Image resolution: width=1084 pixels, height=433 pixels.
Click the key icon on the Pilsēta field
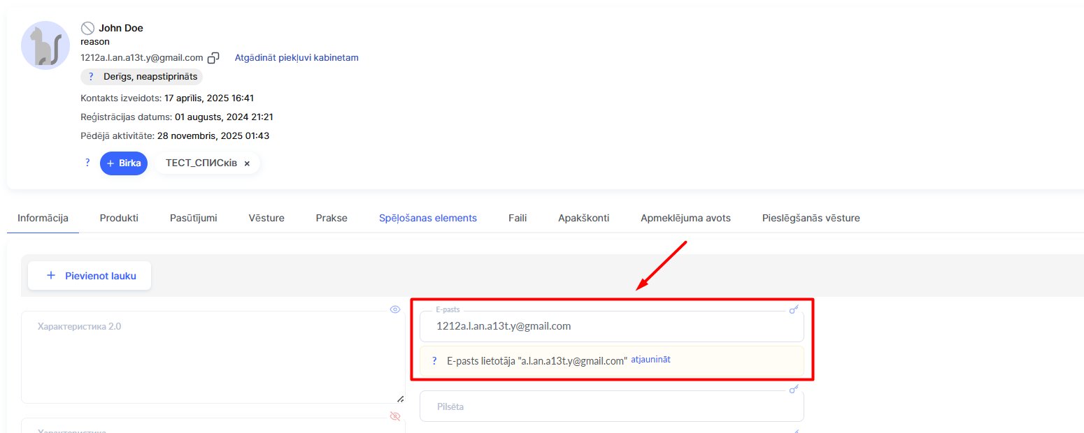click(794, 389)
